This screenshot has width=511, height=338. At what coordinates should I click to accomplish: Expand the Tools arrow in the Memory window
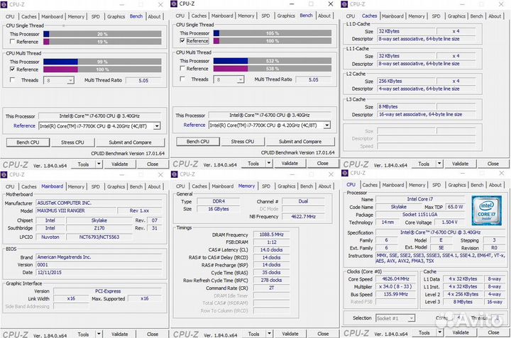coord(269,334)
